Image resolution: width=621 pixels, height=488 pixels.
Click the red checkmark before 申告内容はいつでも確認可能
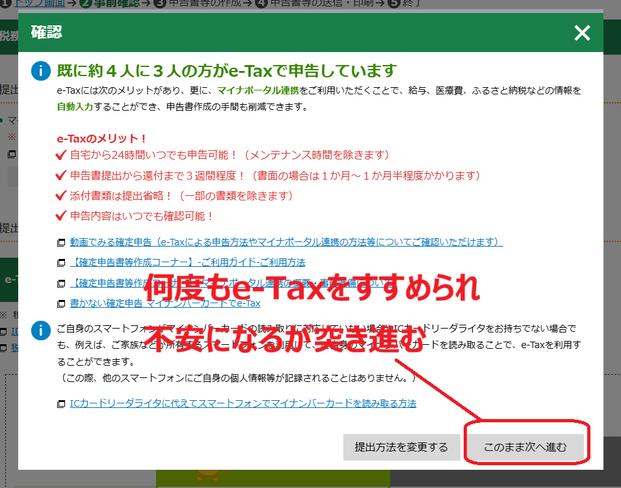[62, 216]
